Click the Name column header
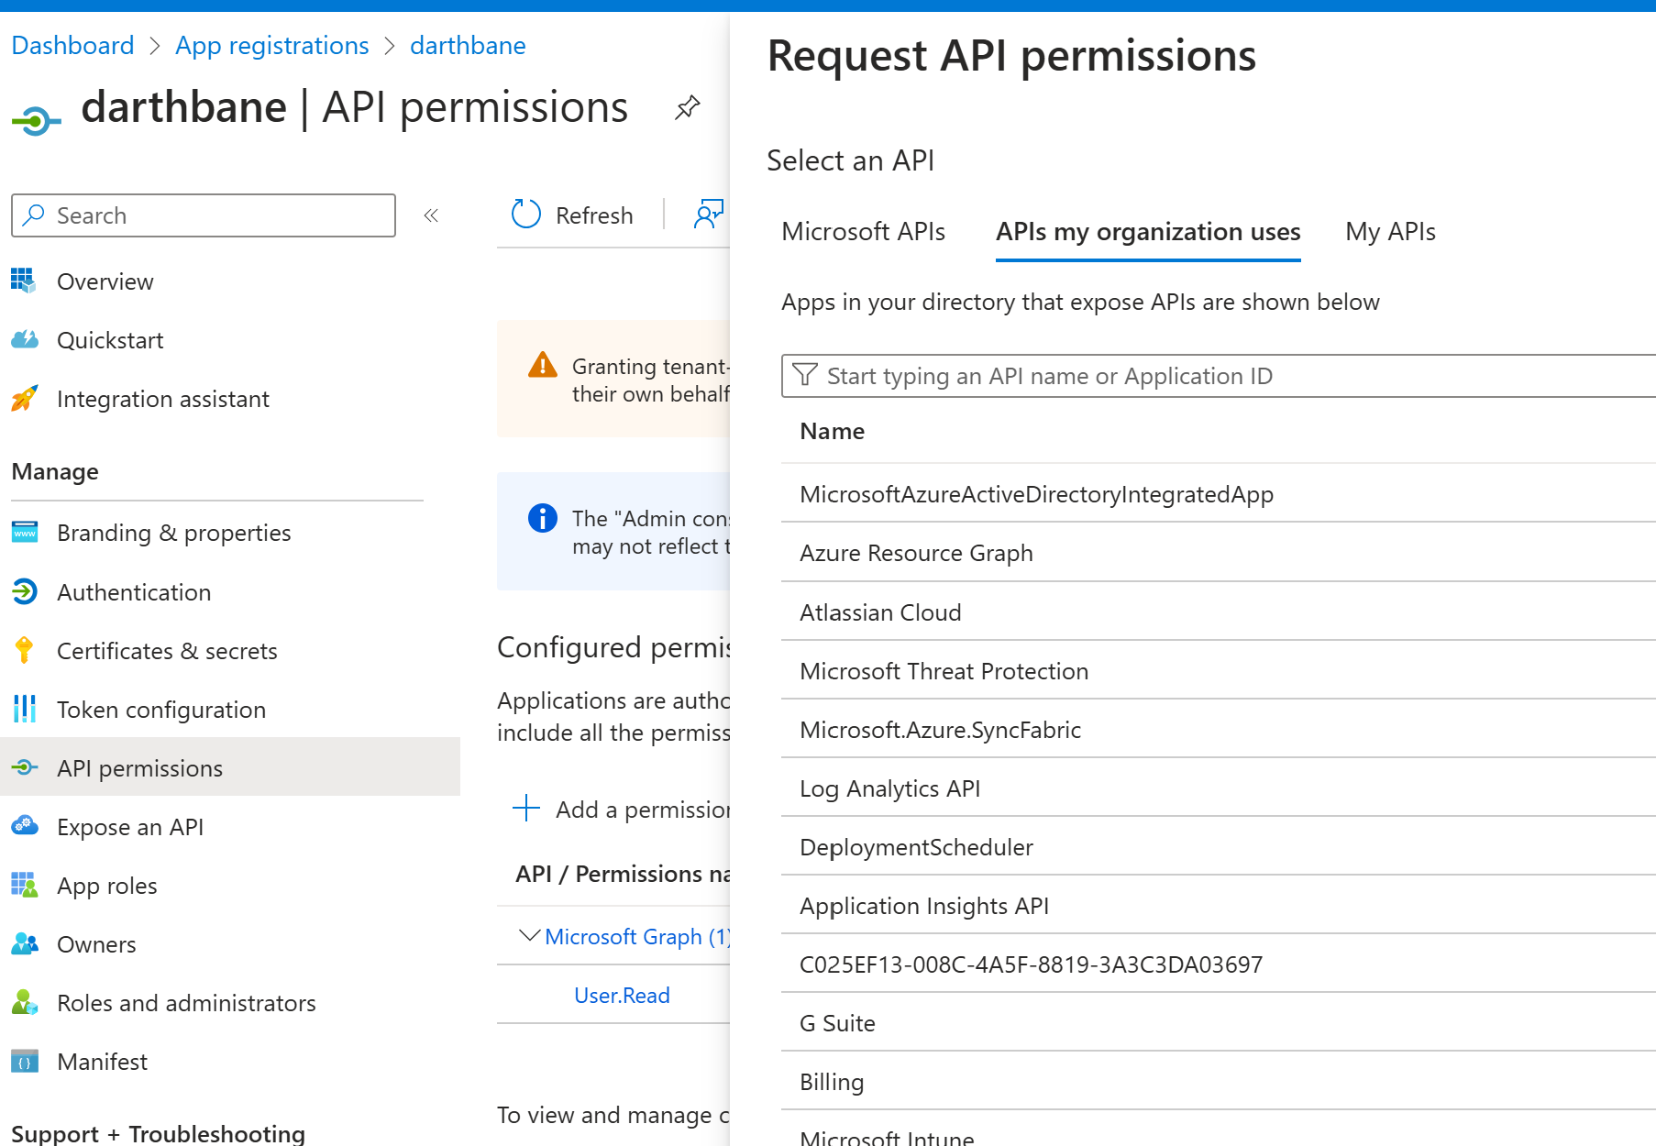Screen dimensions: 1656x1146 832,431
